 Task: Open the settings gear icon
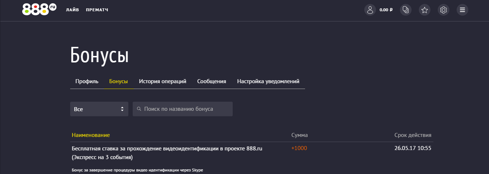pos(444,10)
